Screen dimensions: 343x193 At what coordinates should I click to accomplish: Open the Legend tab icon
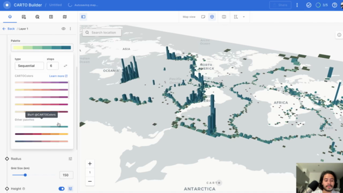[51, 17]
